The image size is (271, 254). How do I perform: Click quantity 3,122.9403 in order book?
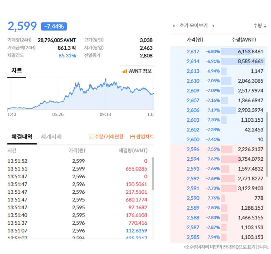pyautogui.click(x=251, y=188)
